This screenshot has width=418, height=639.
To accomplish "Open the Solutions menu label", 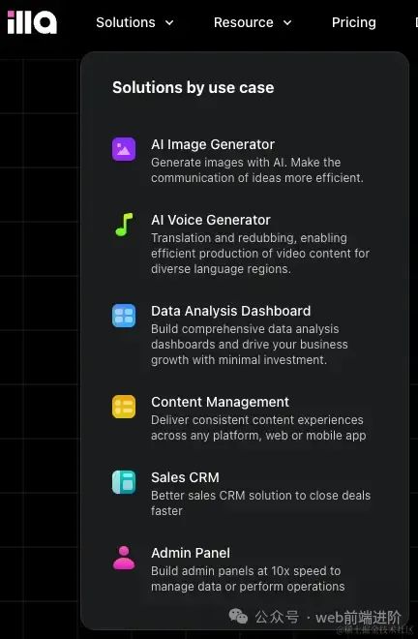I will tap(126, 22).
